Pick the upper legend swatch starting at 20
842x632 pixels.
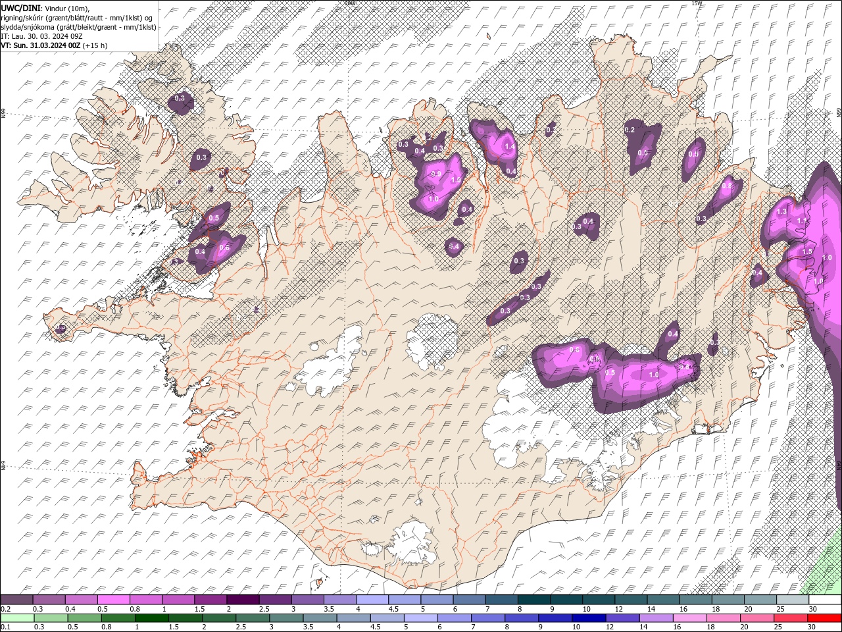(x=759, y=600)
